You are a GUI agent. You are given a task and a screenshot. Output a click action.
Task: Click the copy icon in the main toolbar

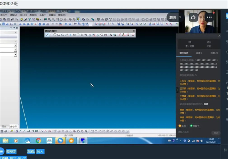[x=5, y=19]
